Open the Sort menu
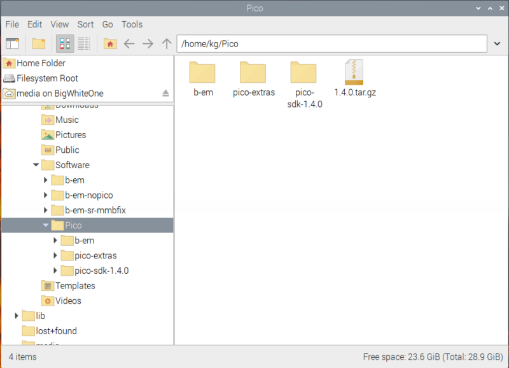Image resolution: width=509 pixels, height=368 pixels. coord(85,24)
